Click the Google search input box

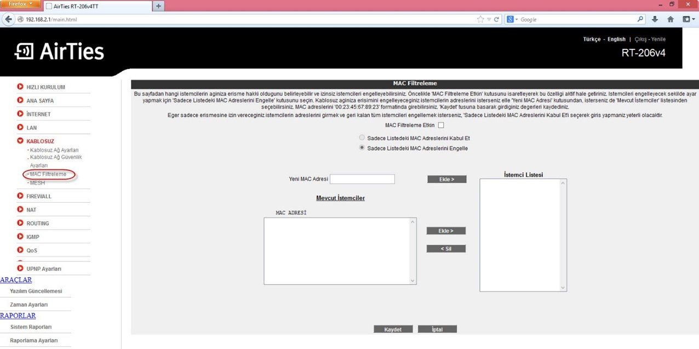pyautogui.click(x=577, y=19)
